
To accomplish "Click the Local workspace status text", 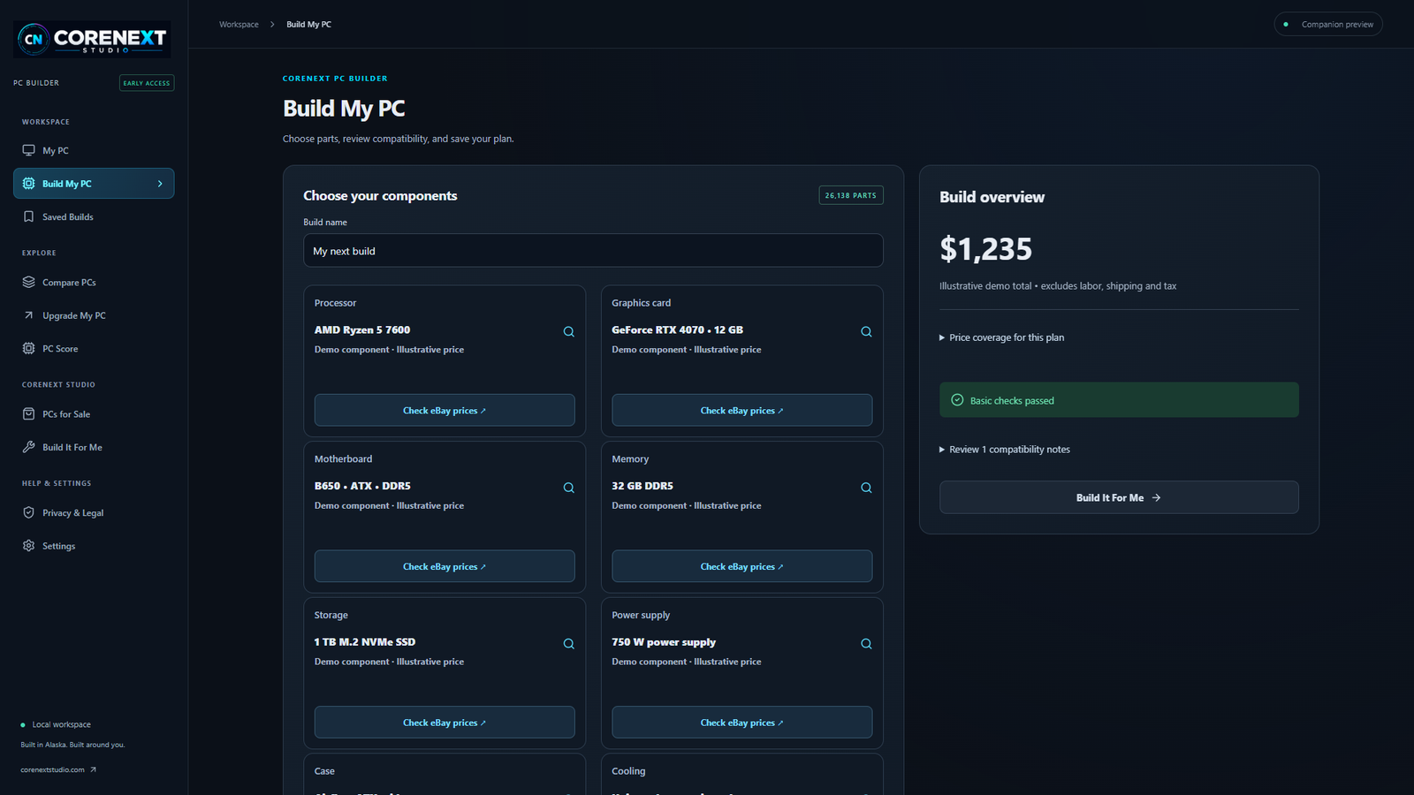I will 61,724.
